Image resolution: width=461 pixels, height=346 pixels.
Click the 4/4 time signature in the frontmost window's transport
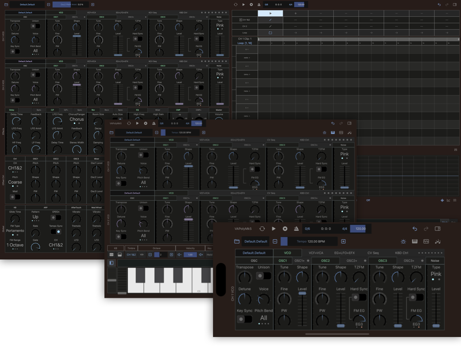pyautogui.click(x=344, y=229)
